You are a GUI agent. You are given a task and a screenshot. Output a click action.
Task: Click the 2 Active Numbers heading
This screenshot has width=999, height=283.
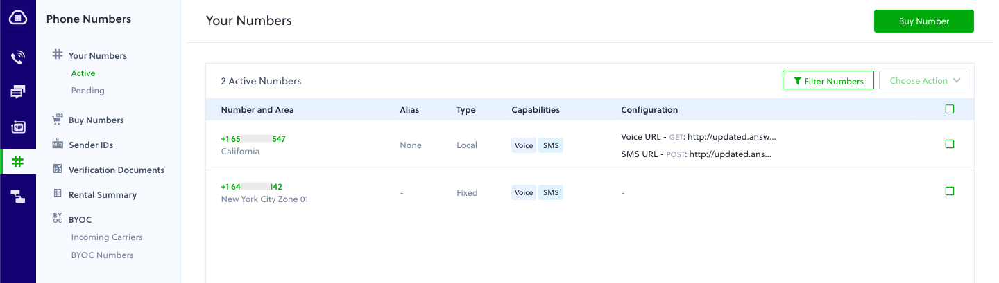(261, 81)
